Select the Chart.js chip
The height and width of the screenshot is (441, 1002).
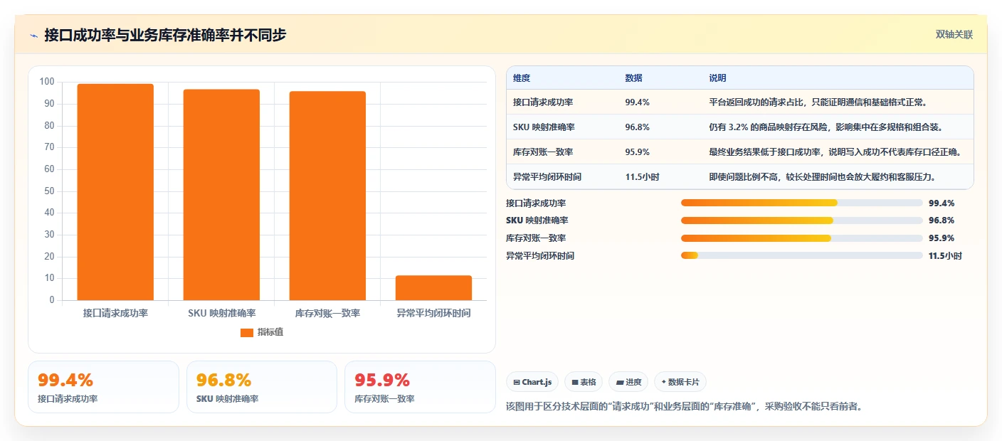click(x=532, y=382)
